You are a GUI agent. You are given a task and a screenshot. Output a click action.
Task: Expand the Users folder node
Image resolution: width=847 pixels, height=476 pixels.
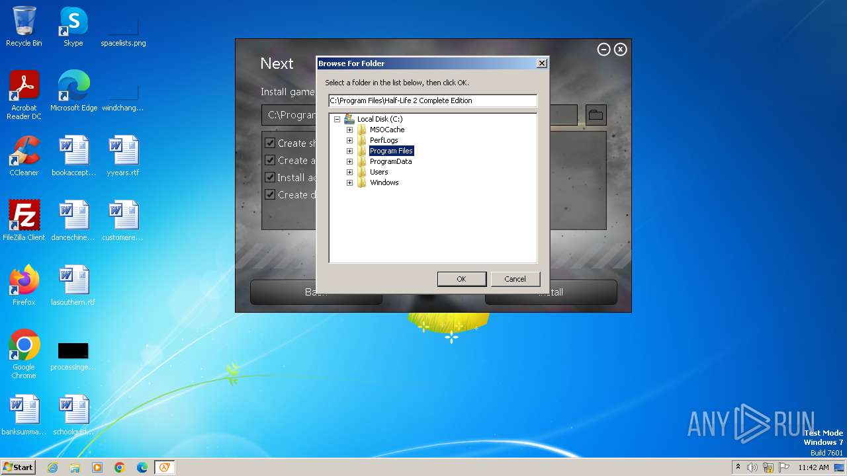[x=349, y=173]
